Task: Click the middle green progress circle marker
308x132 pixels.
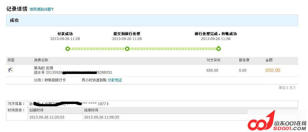Action: click(127, 49)
